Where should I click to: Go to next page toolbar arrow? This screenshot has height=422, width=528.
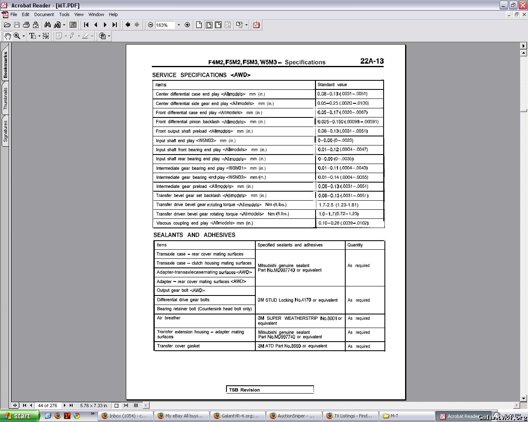(105, 25)
